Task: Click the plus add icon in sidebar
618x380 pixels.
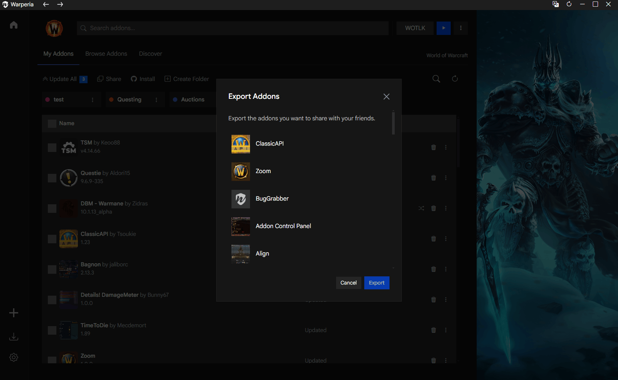Action: point(14,313)
